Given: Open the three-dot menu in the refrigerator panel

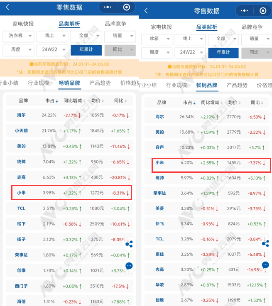Looking at the screenshot, I should click(244, 11).
